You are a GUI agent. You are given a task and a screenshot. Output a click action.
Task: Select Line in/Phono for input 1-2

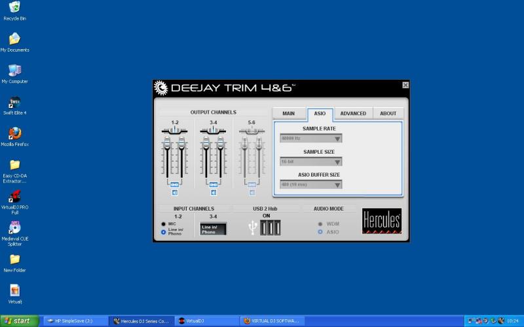click(x=164, y=232)
